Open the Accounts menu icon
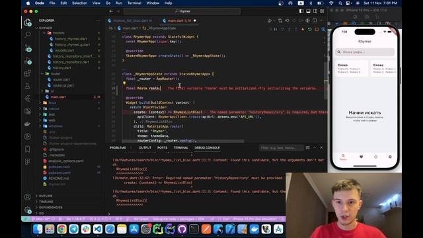The image size is (423, 238). point(28,197)
